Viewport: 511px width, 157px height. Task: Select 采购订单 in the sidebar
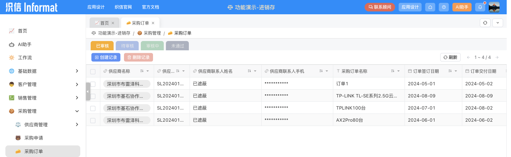43,151
